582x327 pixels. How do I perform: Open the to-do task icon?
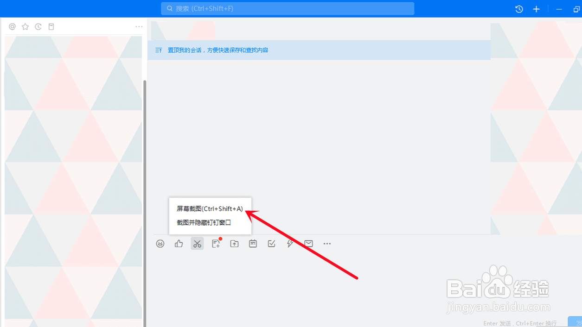pos(271,243)
